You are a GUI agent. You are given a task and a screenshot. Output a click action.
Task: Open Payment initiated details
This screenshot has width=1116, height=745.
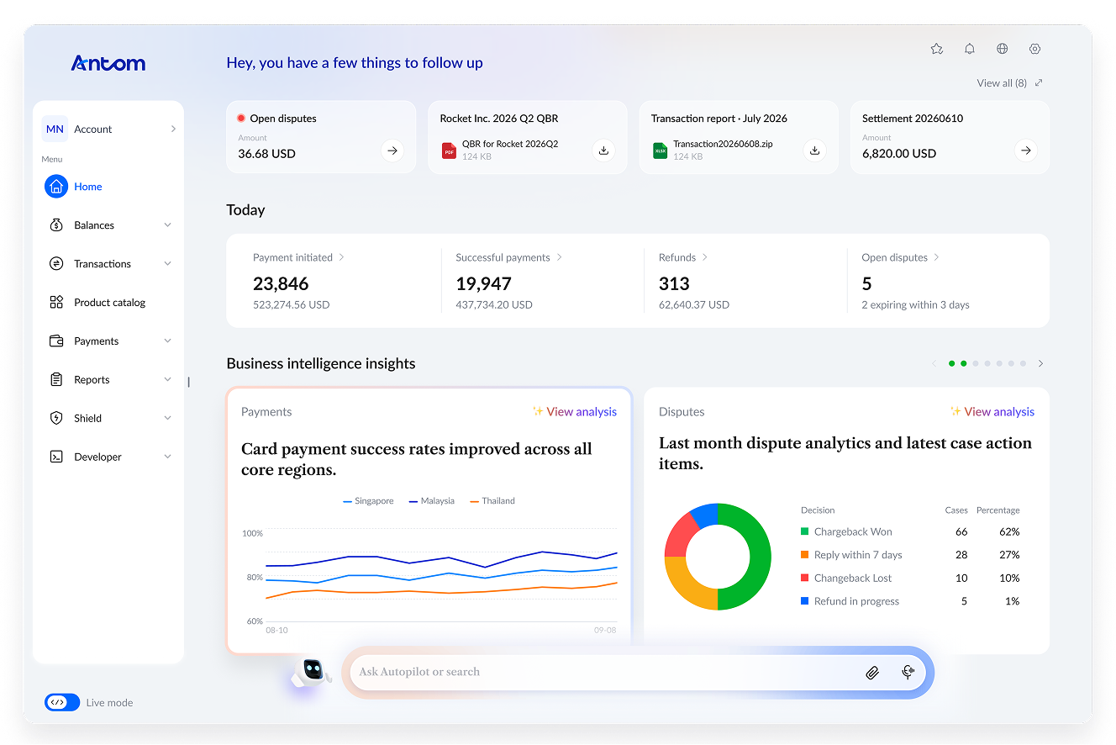[299, 257]
